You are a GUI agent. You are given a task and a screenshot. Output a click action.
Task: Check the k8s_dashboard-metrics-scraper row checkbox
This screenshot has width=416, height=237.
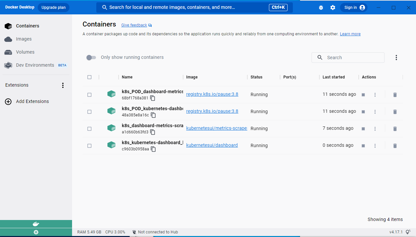89,128
